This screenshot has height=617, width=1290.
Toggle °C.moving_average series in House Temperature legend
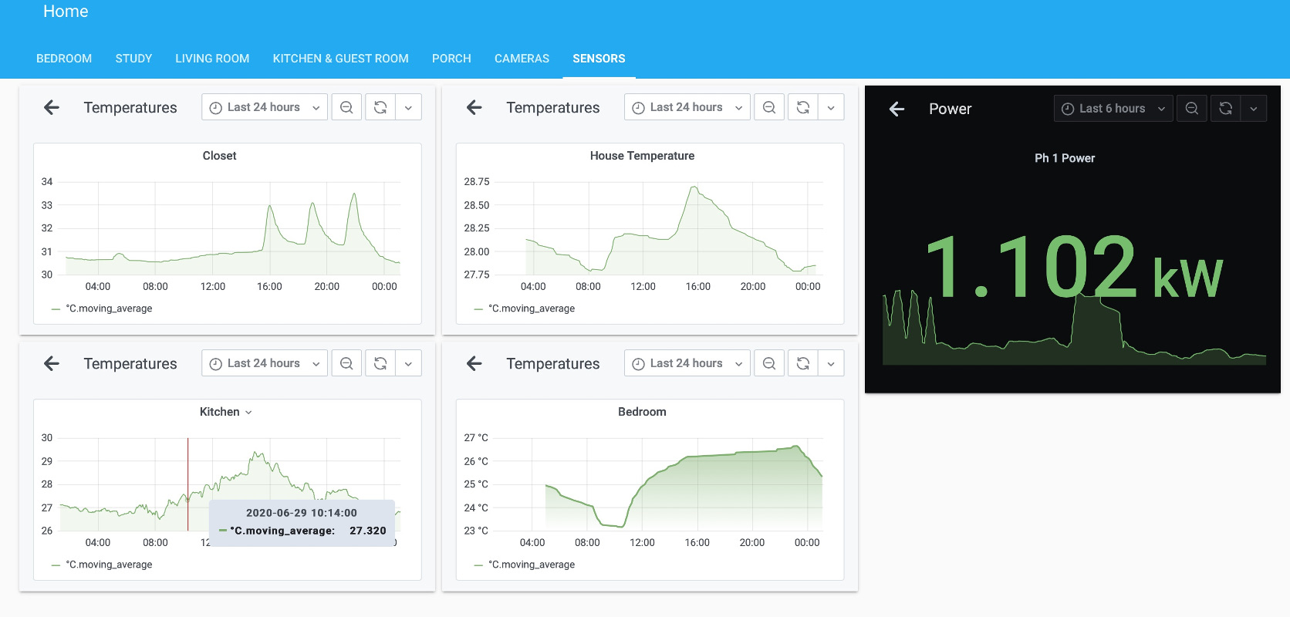[x=532, y=308]
